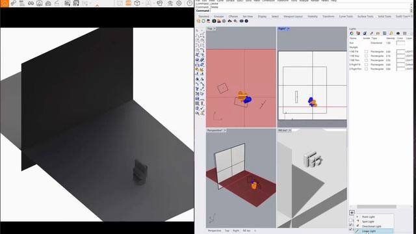Switch to the Enscape toolbar tab

point(218,16)
